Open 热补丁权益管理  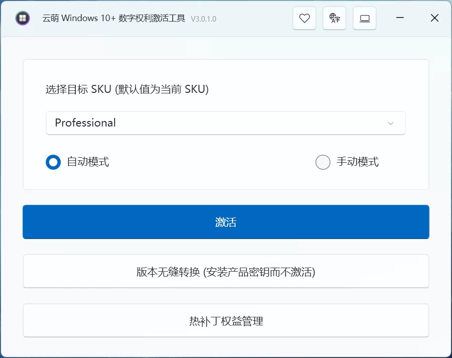pos(226,320)
